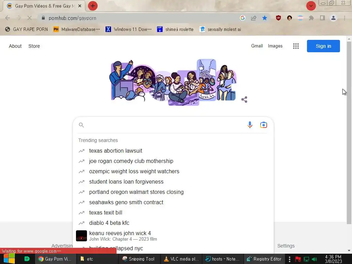The width and height of the screenshot is (352, 264).
Task: Select 'student loans loan forgiveness' suggestion
Action: tap(173, 181)
